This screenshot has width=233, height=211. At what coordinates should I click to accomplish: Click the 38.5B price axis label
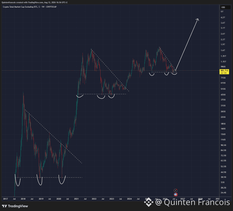[223, 177]
